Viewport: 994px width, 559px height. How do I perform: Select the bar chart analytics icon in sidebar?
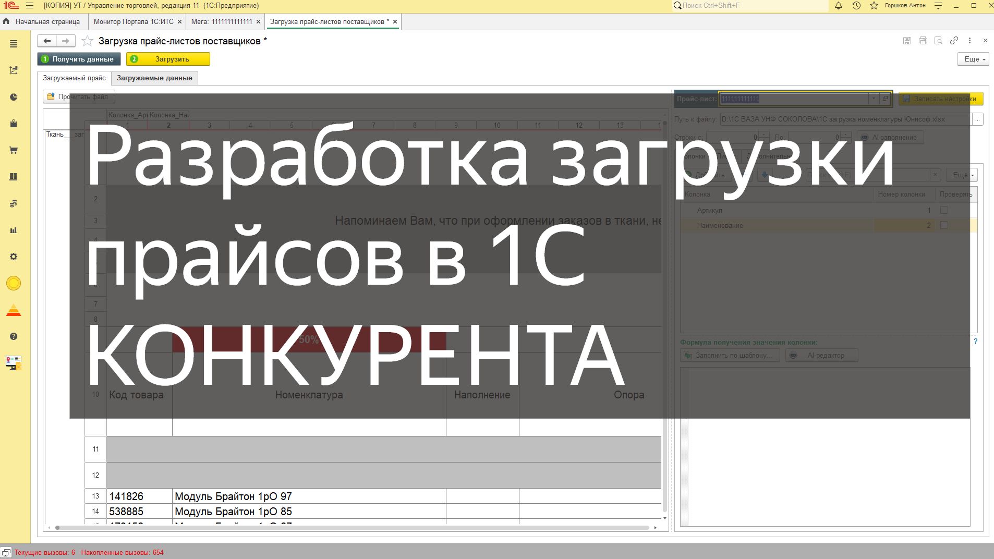tap(14, 229)
